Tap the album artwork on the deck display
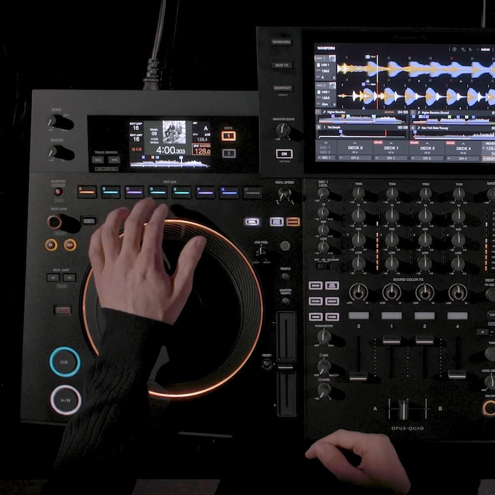 174,132
